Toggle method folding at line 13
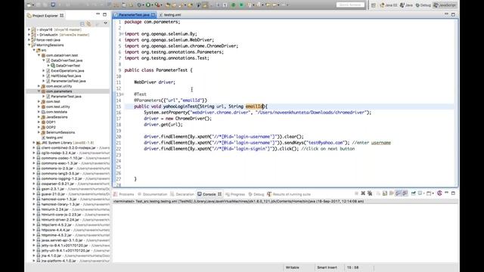 tap(123, 94)
